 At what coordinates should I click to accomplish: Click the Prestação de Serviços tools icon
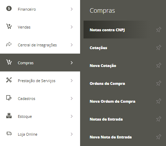click(x=9, y=80)
